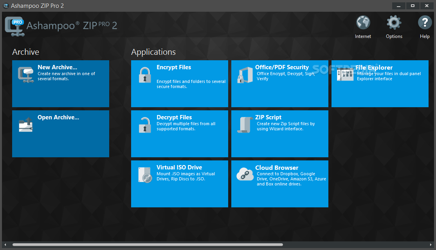Screen dimensions: 436x250
Task: Close the Ashampoo ZIP Pro window
Action: click(x=427, y=6)
